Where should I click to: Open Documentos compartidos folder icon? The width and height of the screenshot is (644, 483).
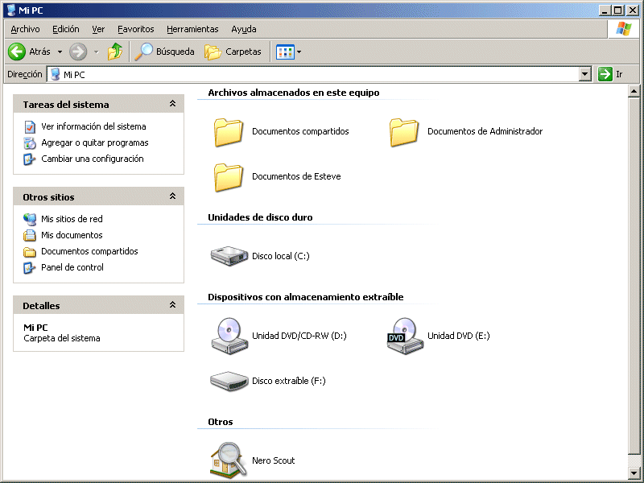coord(229,131)
